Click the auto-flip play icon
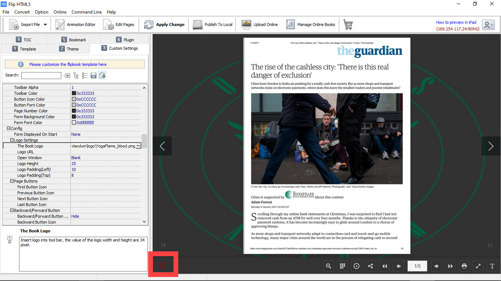 click(x=356, y=266)
